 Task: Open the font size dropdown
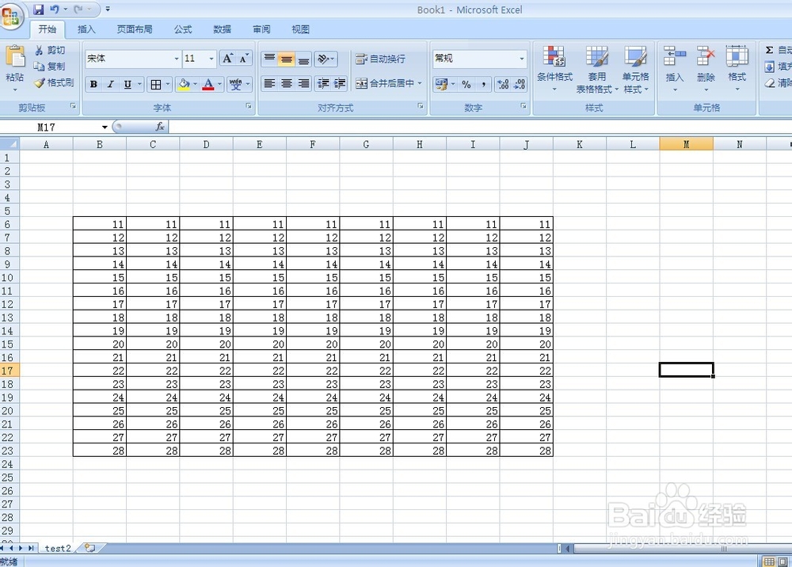[x=211, y=59]
